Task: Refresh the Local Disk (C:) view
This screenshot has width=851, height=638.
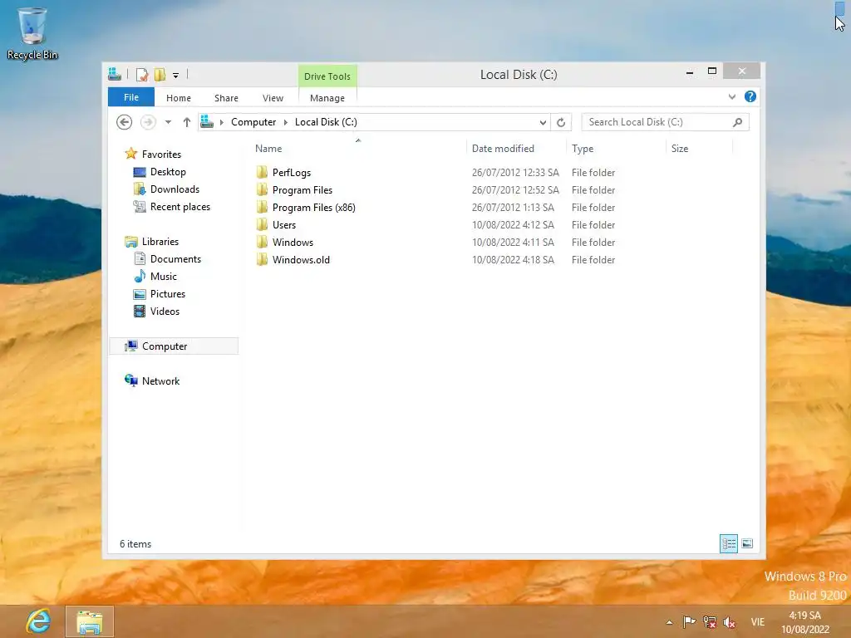Action: pos(561,123)
